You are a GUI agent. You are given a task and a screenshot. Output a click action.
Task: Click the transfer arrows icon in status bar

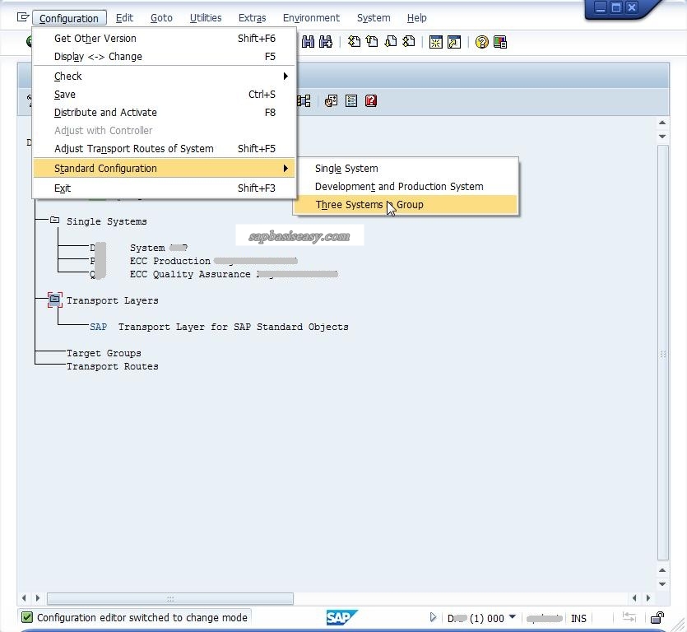coord(629,617)
